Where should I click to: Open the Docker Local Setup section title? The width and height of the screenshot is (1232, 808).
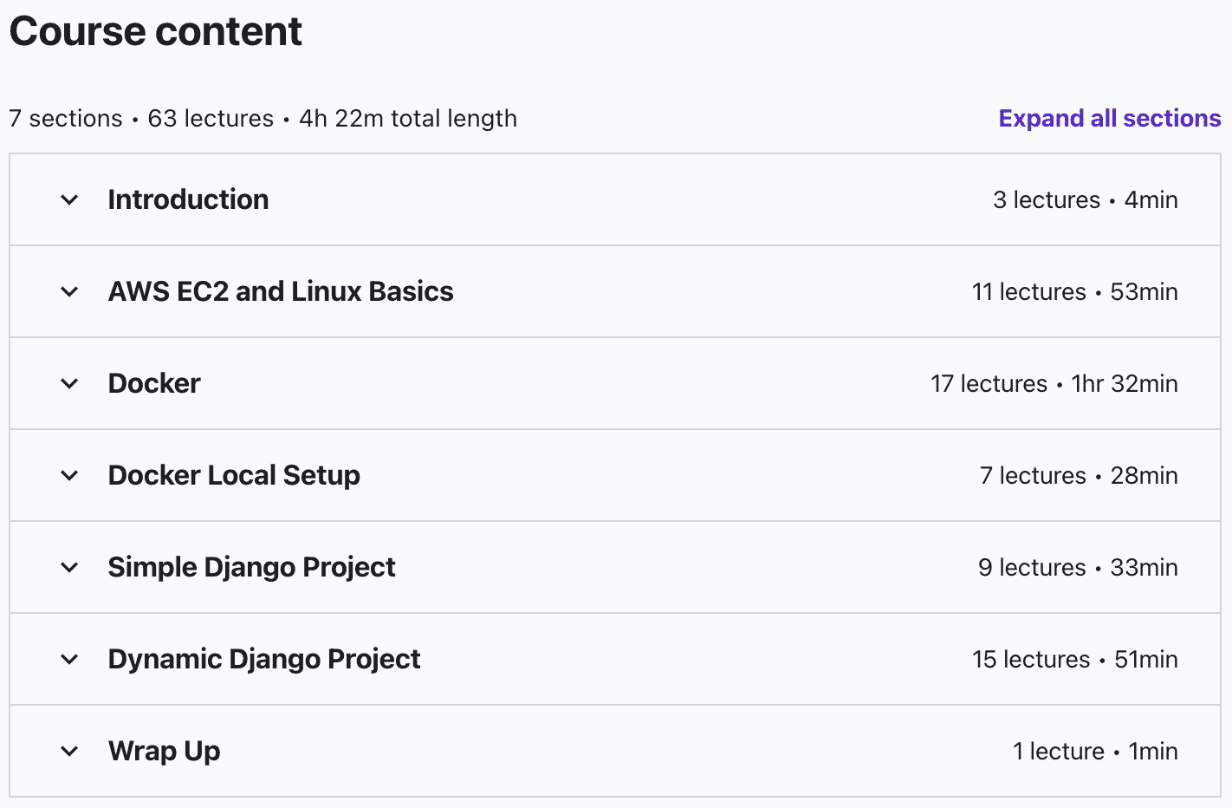234,475
